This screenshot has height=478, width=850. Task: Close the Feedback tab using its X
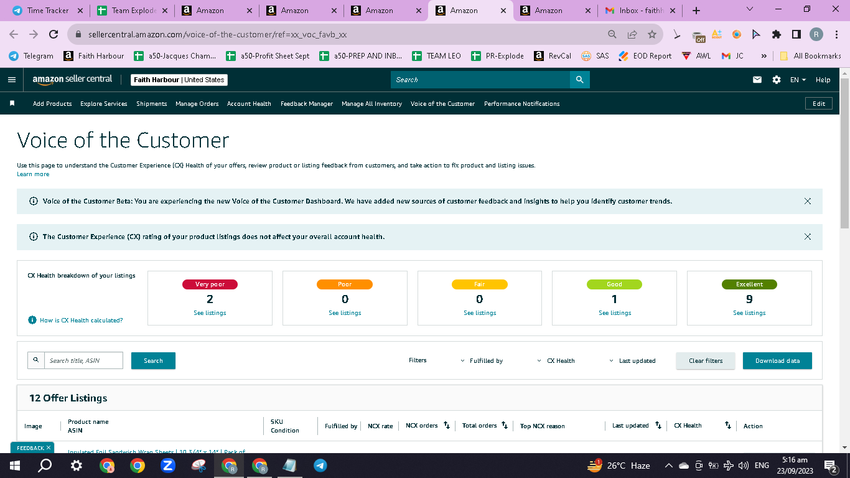tap(49, 448)
